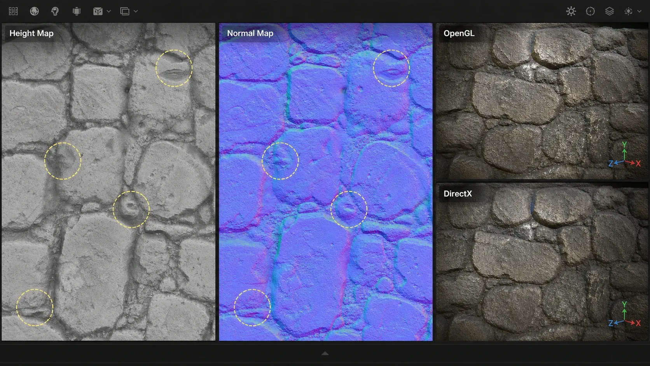This screenshot has width=650, height=366.
Task: Click the 3D cube view icon
Action: 98,11
